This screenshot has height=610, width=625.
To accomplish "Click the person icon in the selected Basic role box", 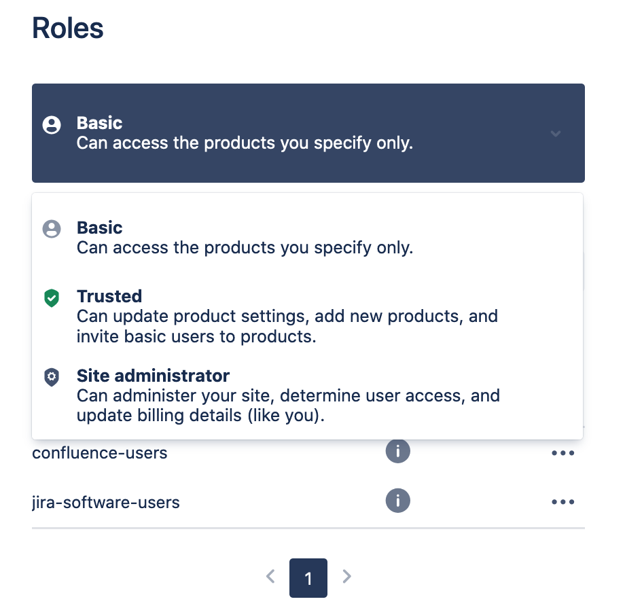I will point(52,125).
